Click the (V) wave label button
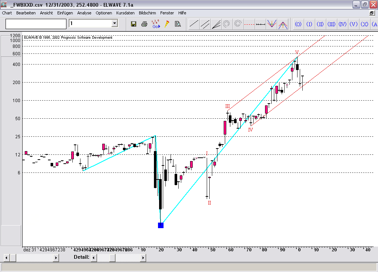378x272 pixels. click(354, 24)
